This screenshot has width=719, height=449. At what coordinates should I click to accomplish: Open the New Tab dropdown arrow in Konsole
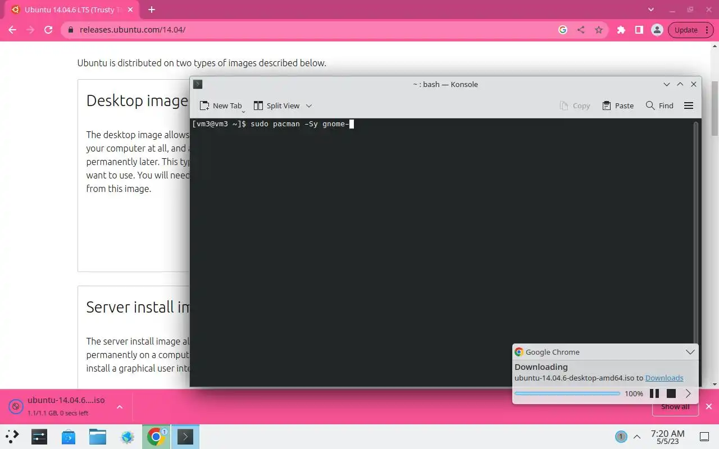pos(243,111)
